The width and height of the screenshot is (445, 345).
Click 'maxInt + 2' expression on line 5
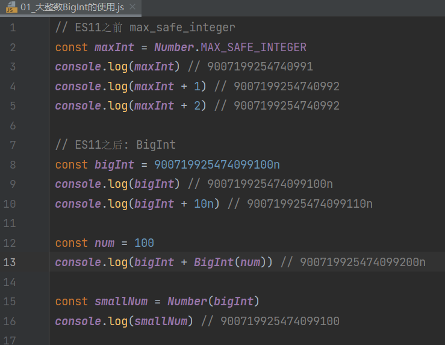tap(167, 106)
